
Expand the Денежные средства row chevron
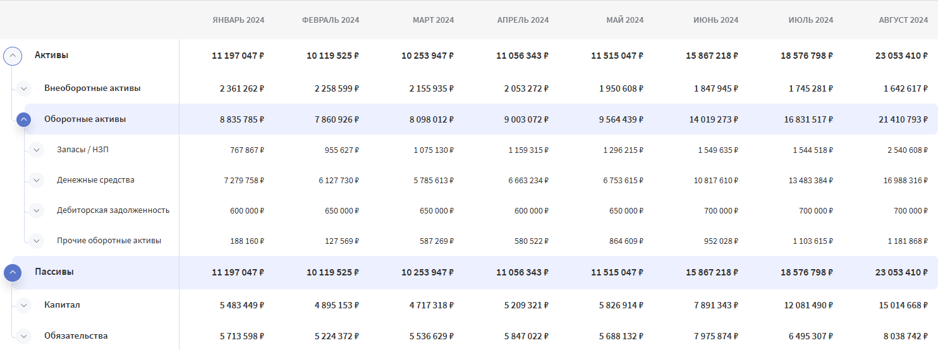(x=37, y=180)
